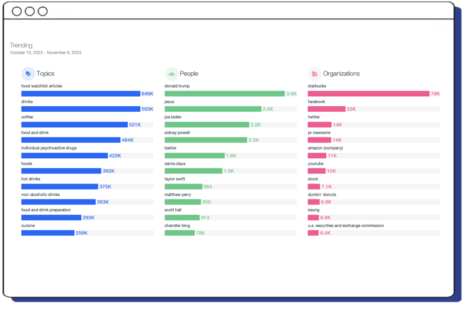Click the third window control circle

pos(43,11)
